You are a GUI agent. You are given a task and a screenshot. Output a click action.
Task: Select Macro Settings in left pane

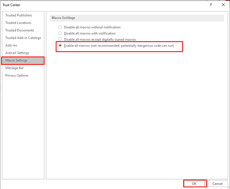[16, 60]
